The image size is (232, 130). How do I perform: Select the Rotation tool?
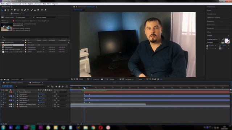(x=12, y=10)
